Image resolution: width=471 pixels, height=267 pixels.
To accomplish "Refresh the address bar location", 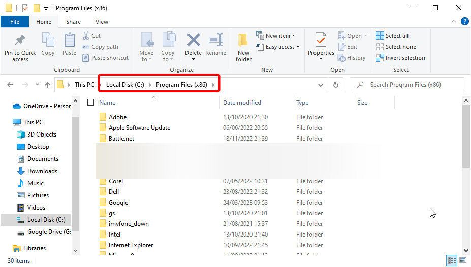I will click(x=336, y=85).
